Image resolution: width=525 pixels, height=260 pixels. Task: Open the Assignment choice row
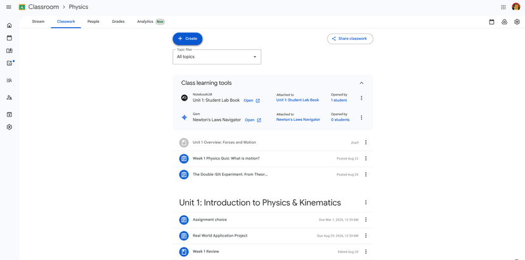(273, 220)
